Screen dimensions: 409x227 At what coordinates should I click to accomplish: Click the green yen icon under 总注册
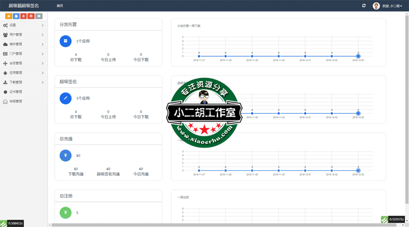pos(65,212)
